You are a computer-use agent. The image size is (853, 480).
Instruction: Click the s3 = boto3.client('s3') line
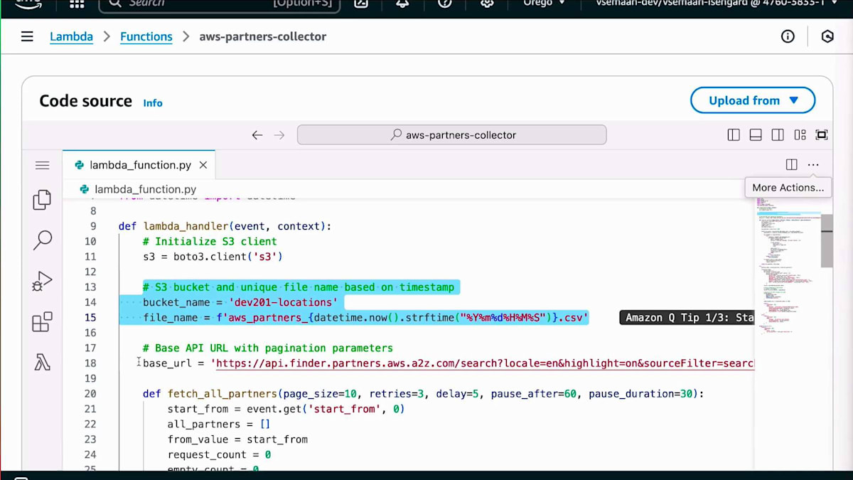213,257
